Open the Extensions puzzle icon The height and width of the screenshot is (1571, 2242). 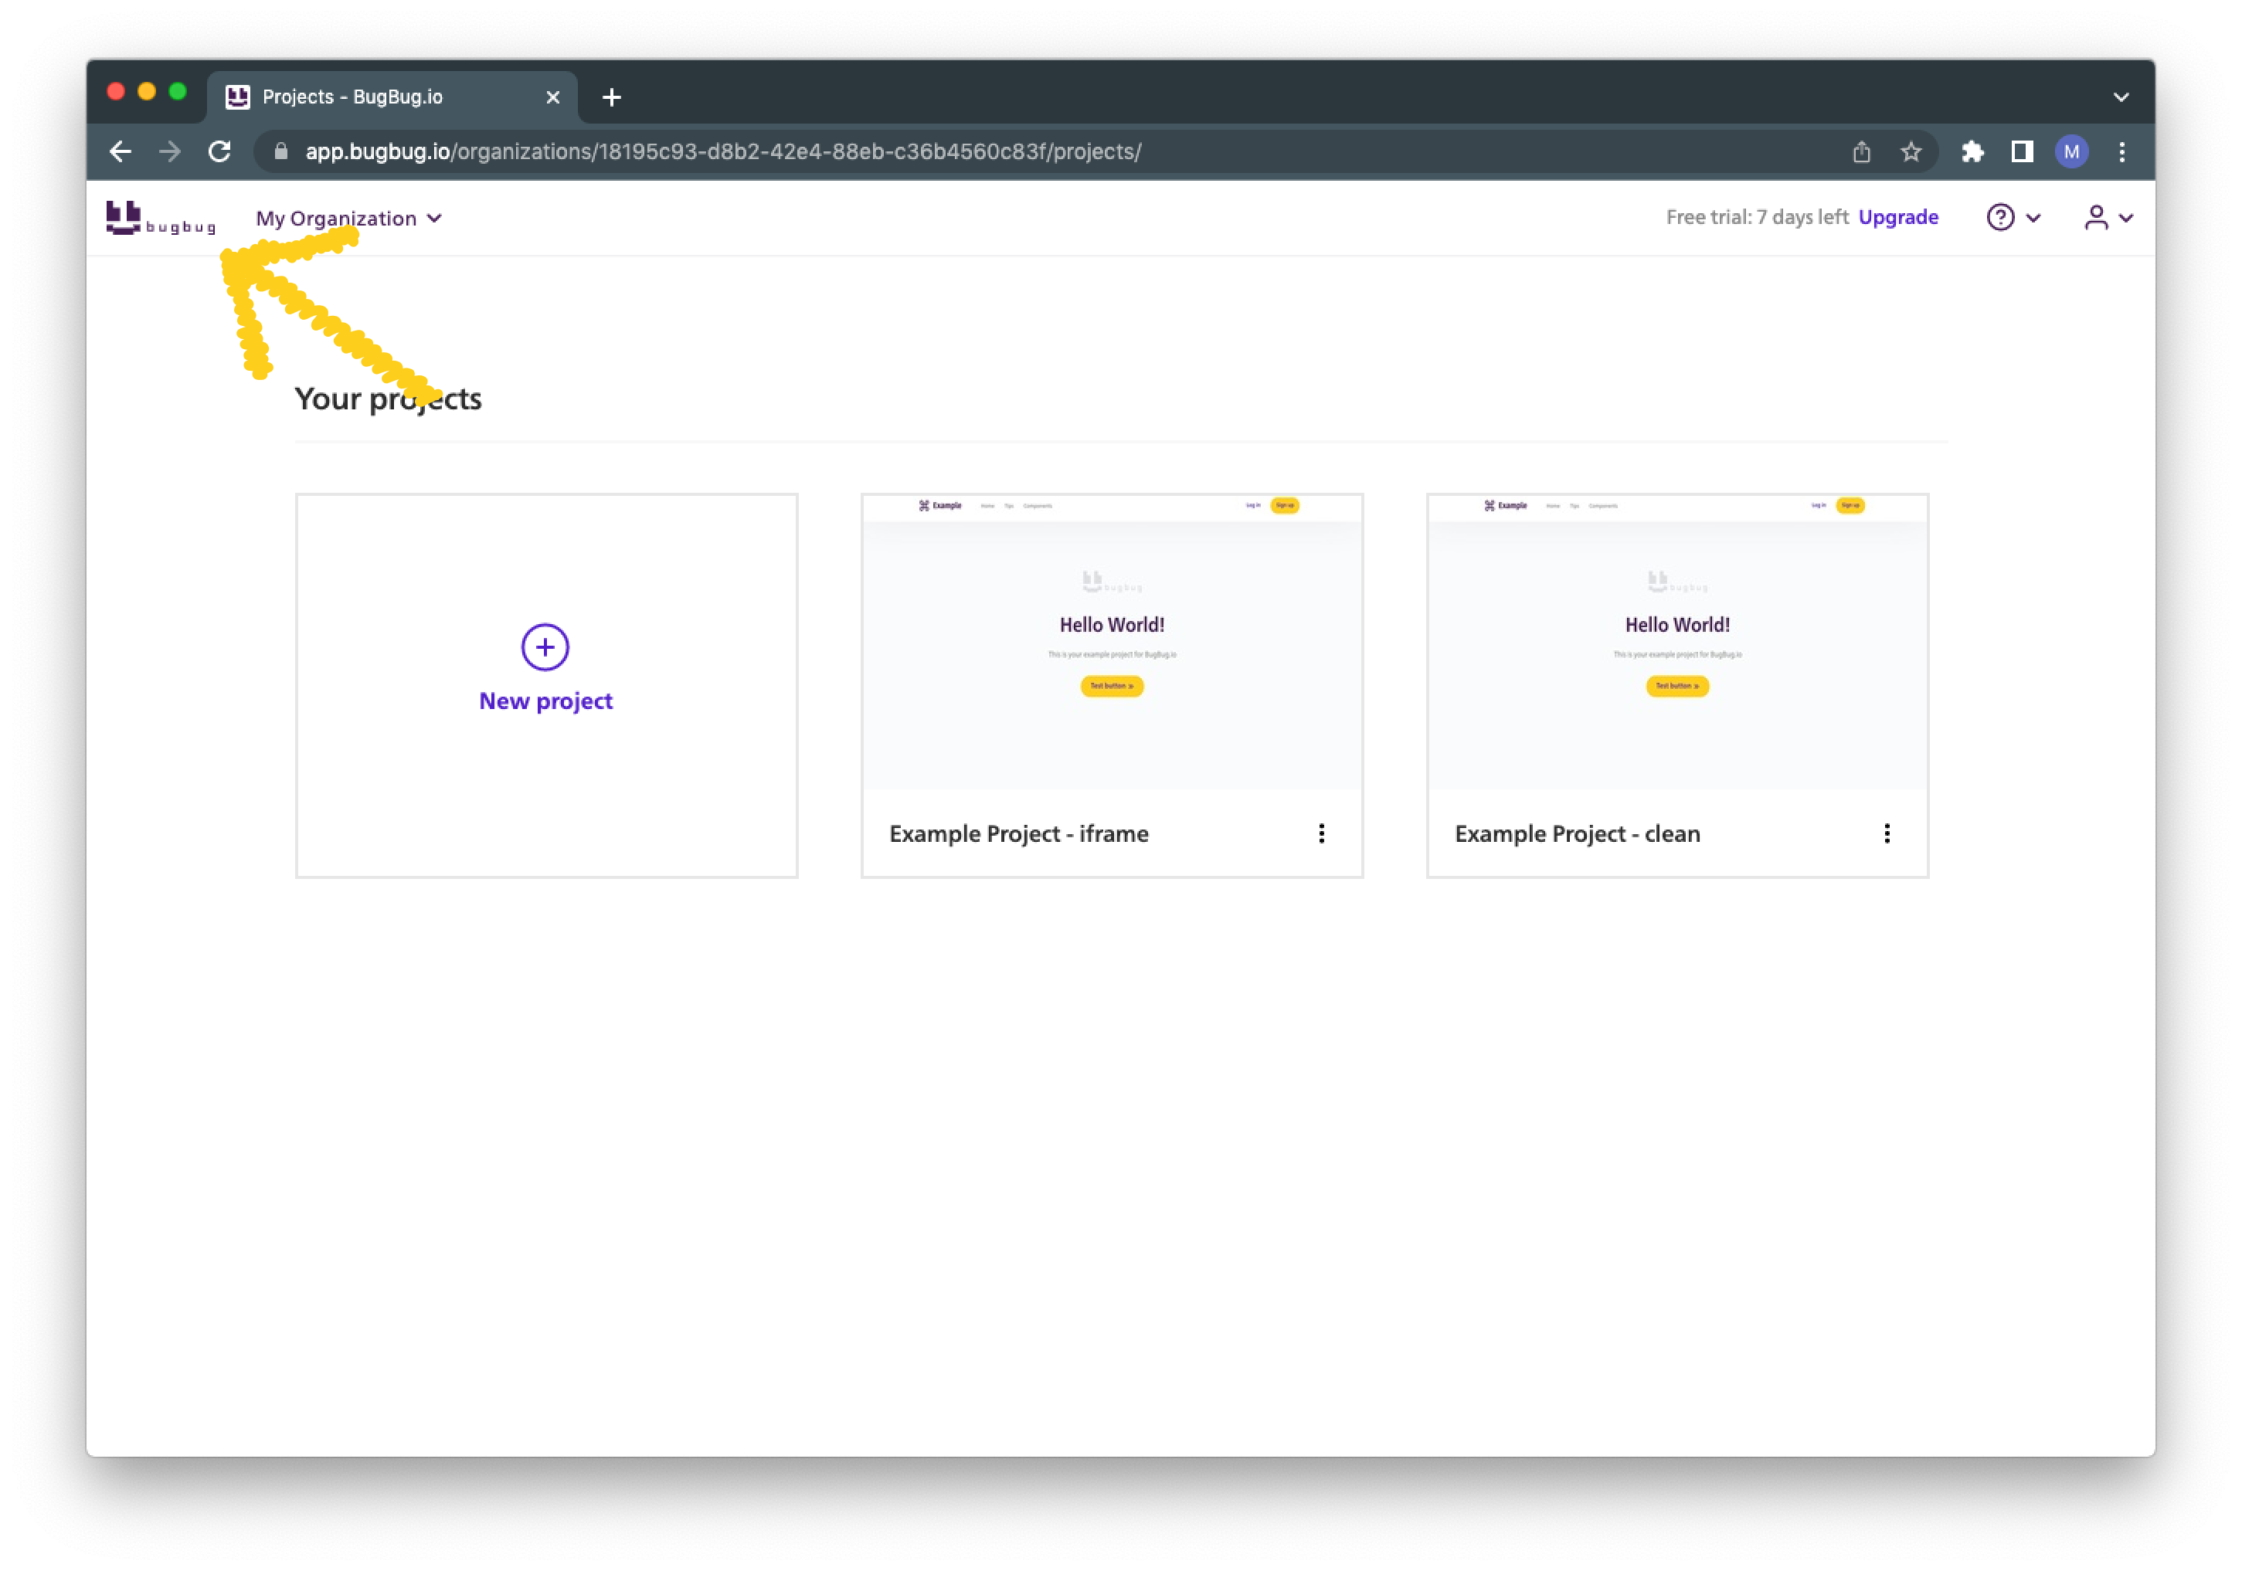(x=1972, y=151)
